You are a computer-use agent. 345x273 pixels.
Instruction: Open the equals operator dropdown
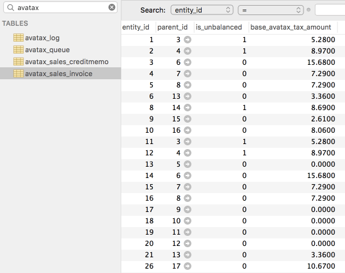(271, 10)
